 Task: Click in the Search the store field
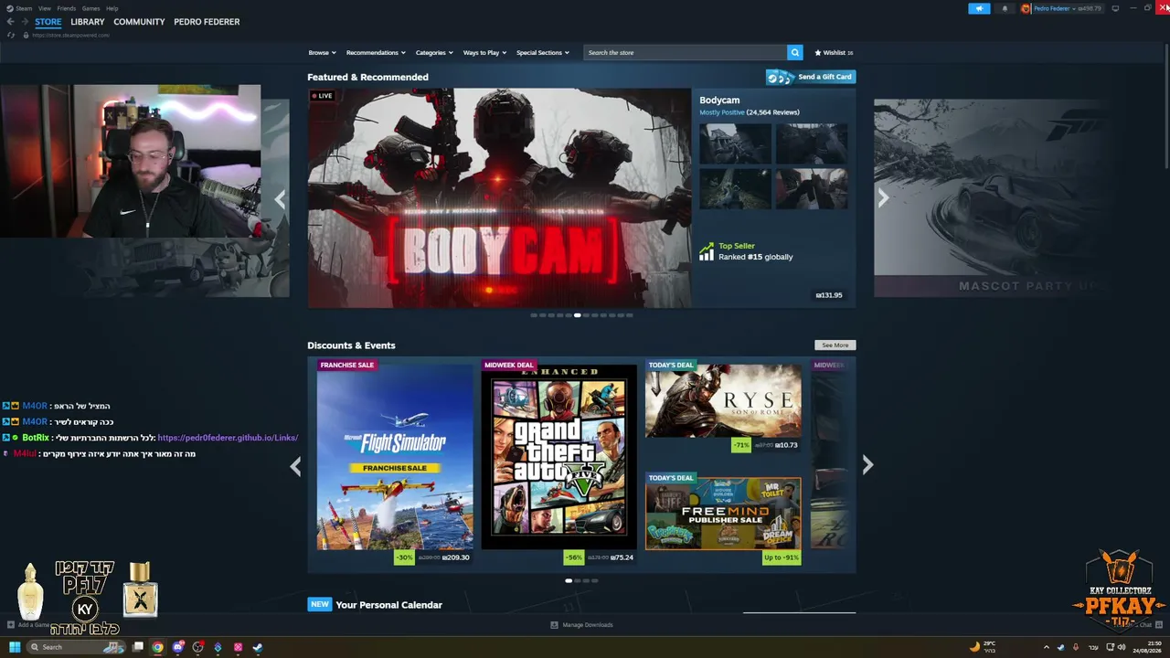(x=686, y=53)
